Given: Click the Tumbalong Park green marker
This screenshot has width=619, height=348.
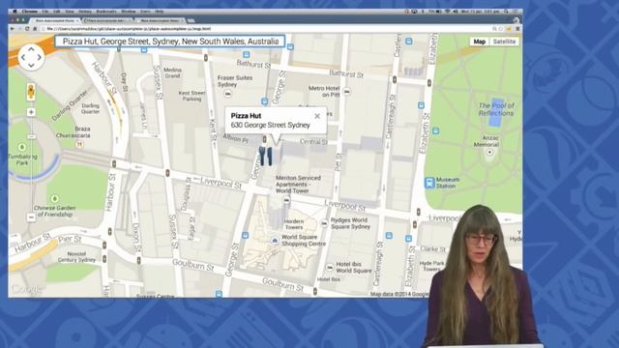Looking at the screenshot, I should tap(22, 147).
